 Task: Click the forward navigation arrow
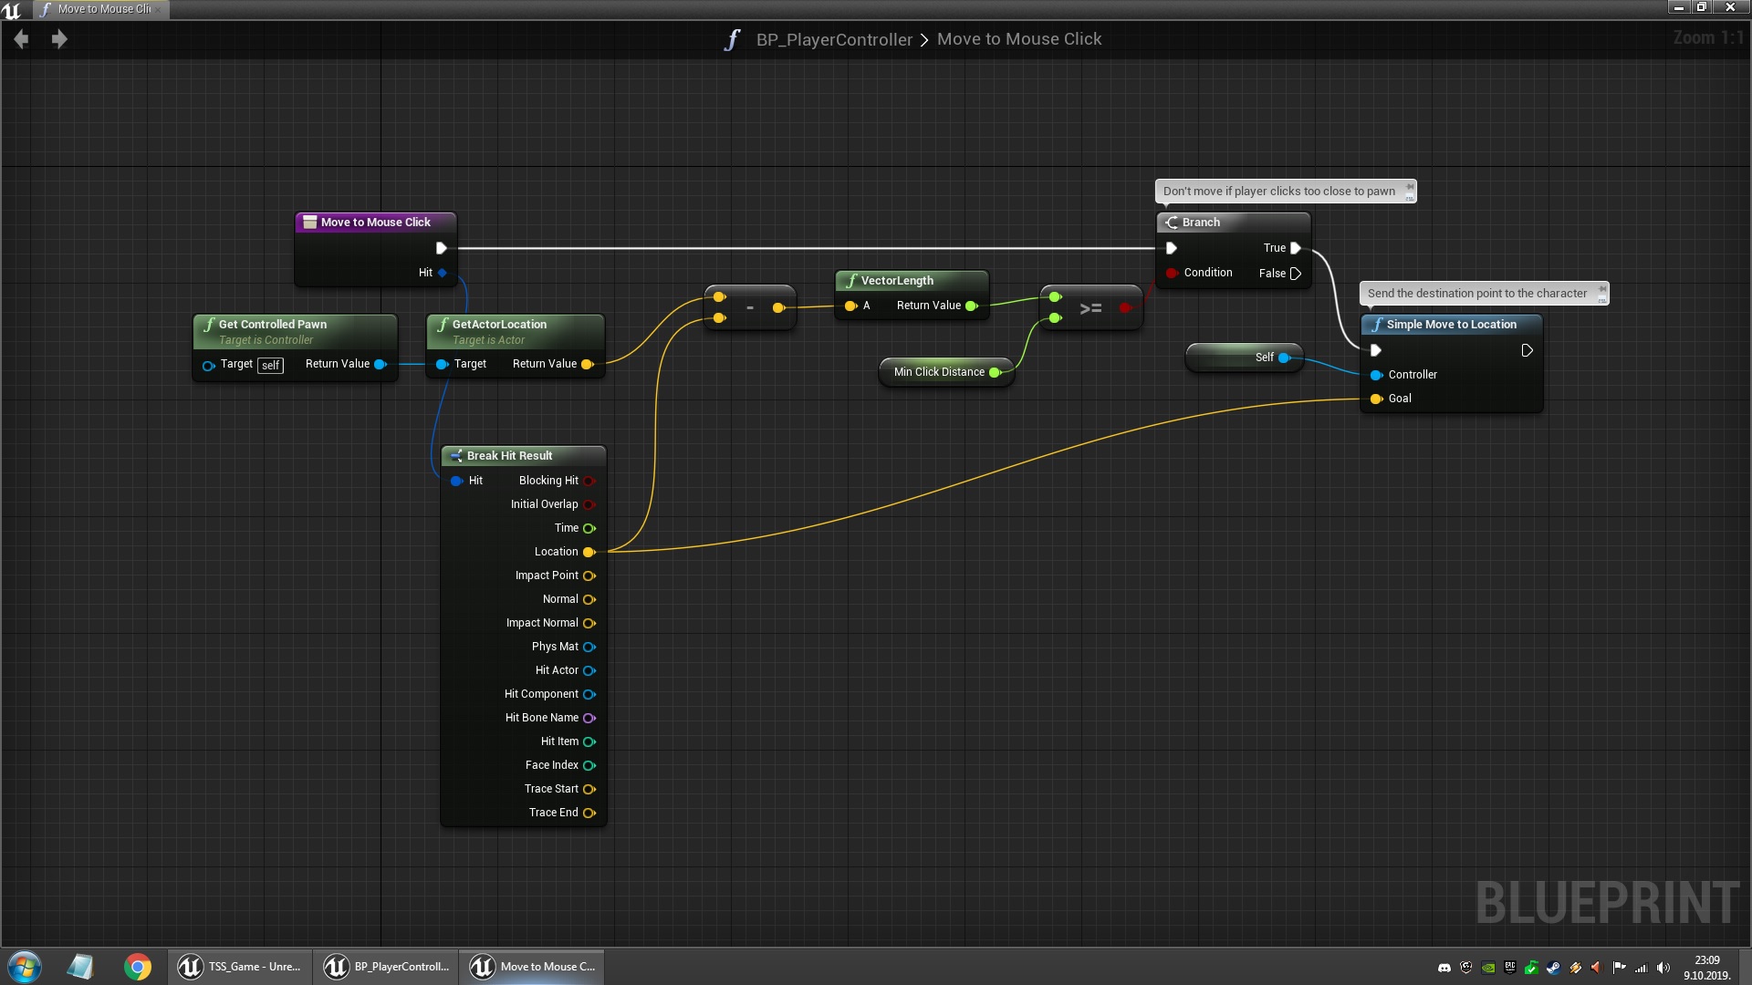coord(59,39)
